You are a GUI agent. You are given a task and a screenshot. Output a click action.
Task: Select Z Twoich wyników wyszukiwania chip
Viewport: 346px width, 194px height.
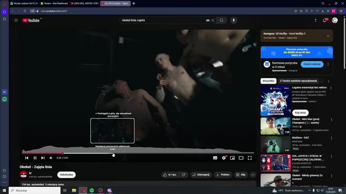tap(298, 81)
